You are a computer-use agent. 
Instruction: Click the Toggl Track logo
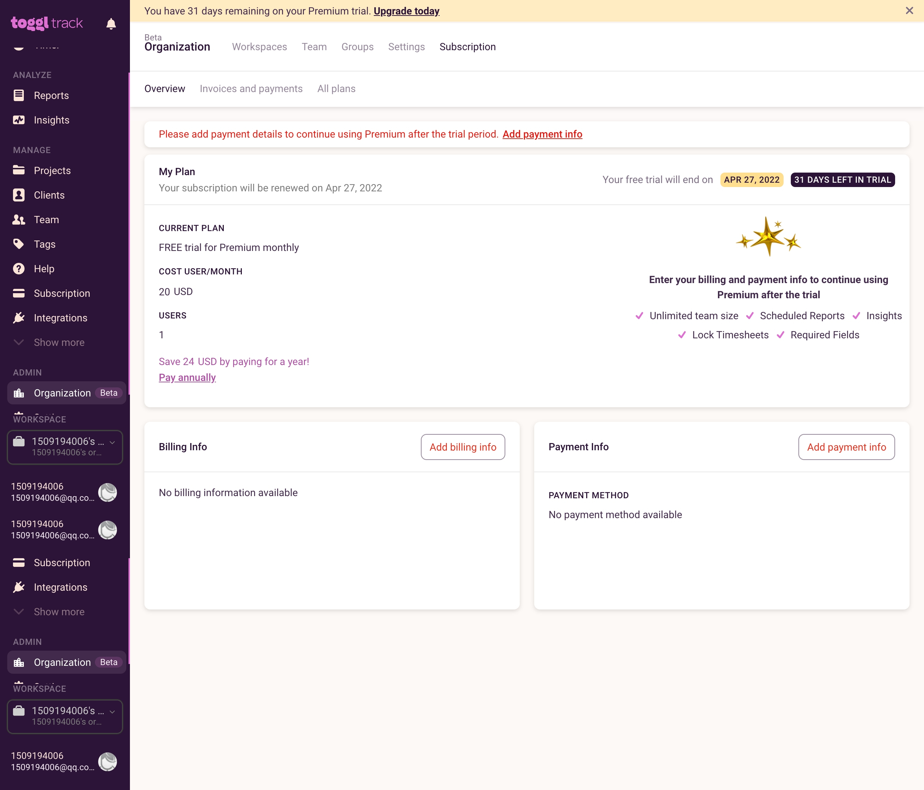coord(47,23)
